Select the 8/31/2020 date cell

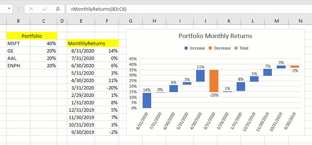pyautogui.click(x=81, y=51)
